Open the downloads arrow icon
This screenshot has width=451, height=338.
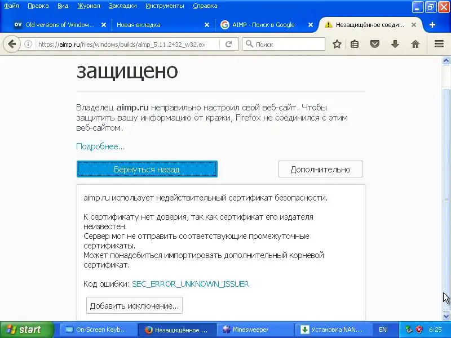tap(395, 45)
